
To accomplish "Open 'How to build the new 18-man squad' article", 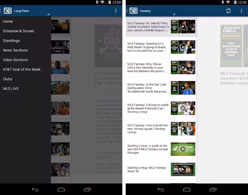I will click(x=148, y=129).
